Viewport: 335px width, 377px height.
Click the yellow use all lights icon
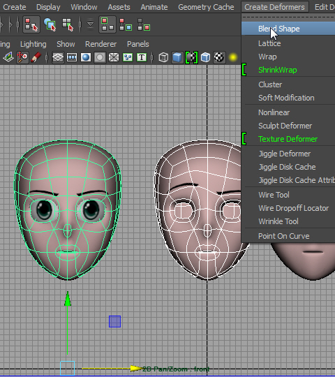233,57
